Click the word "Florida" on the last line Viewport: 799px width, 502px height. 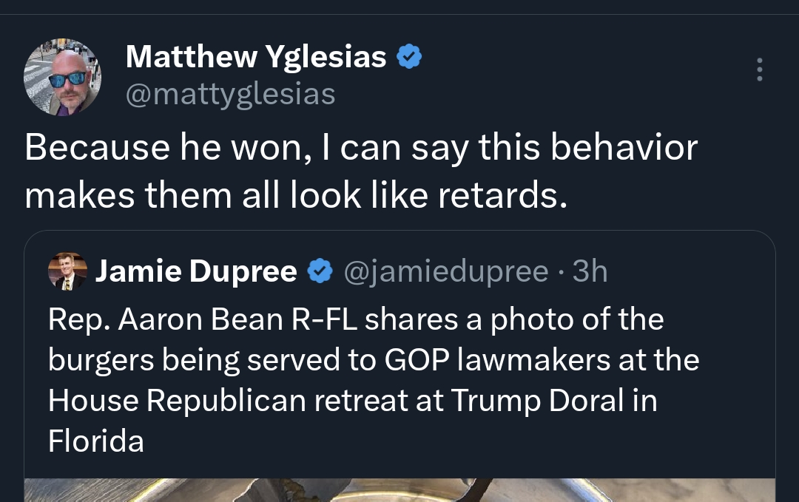click(x=96, y=441)
